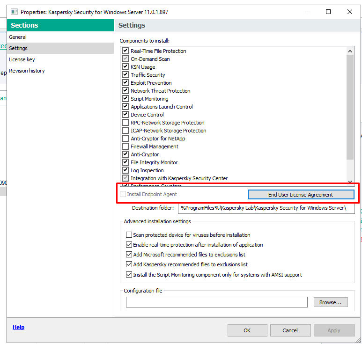
Task: Click the Properties window title icon
Action: (15, 12)
